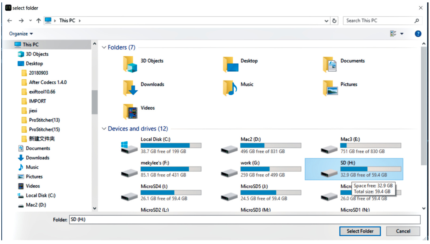Click the search magnifier icon
This screenshot has width=430, height=244.
coord(417,21)
